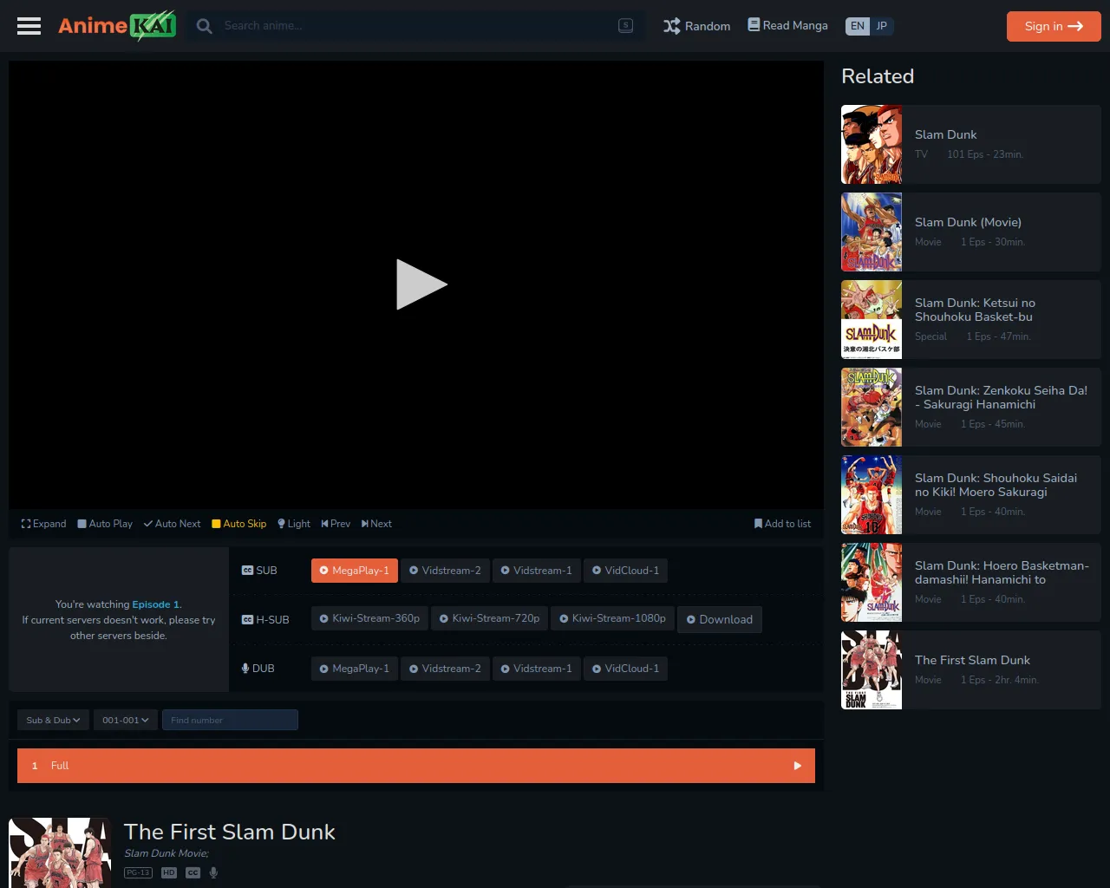Click the main anime poster image

(x=60, y=852)
